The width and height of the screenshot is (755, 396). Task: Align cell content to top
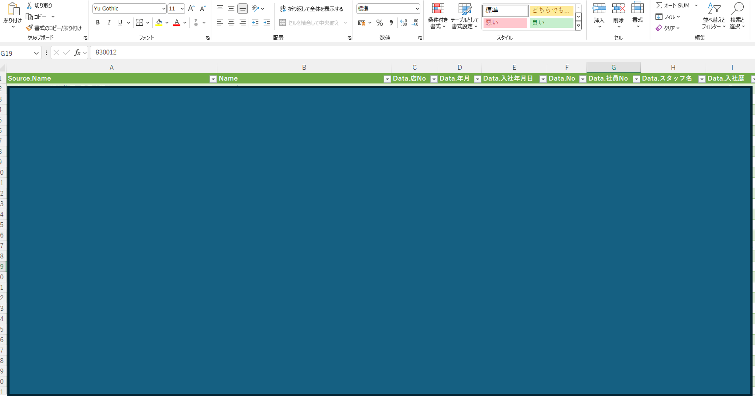(x=220, y=8)
